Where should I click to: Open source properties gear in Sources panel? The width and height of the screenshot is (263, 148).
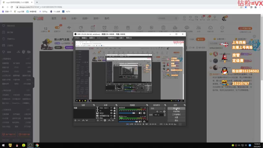point(105,120)
